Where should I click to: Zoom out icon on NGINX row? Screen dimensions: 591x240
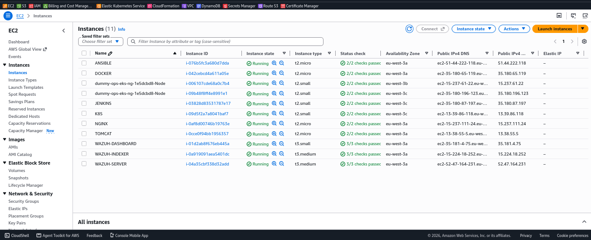(281, 123)
